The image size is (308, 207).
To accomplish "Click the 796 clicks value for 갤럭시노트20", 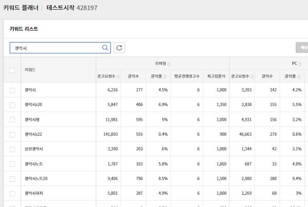I will [139, 179].
